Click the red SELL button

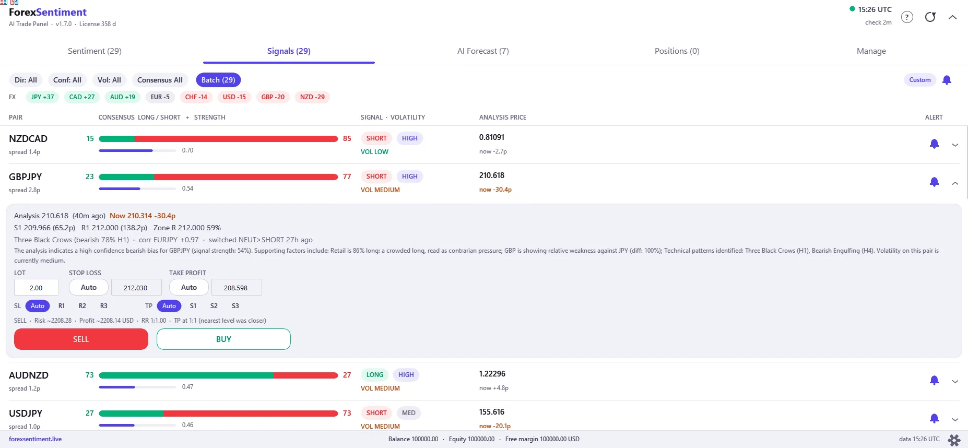[81, 339]
